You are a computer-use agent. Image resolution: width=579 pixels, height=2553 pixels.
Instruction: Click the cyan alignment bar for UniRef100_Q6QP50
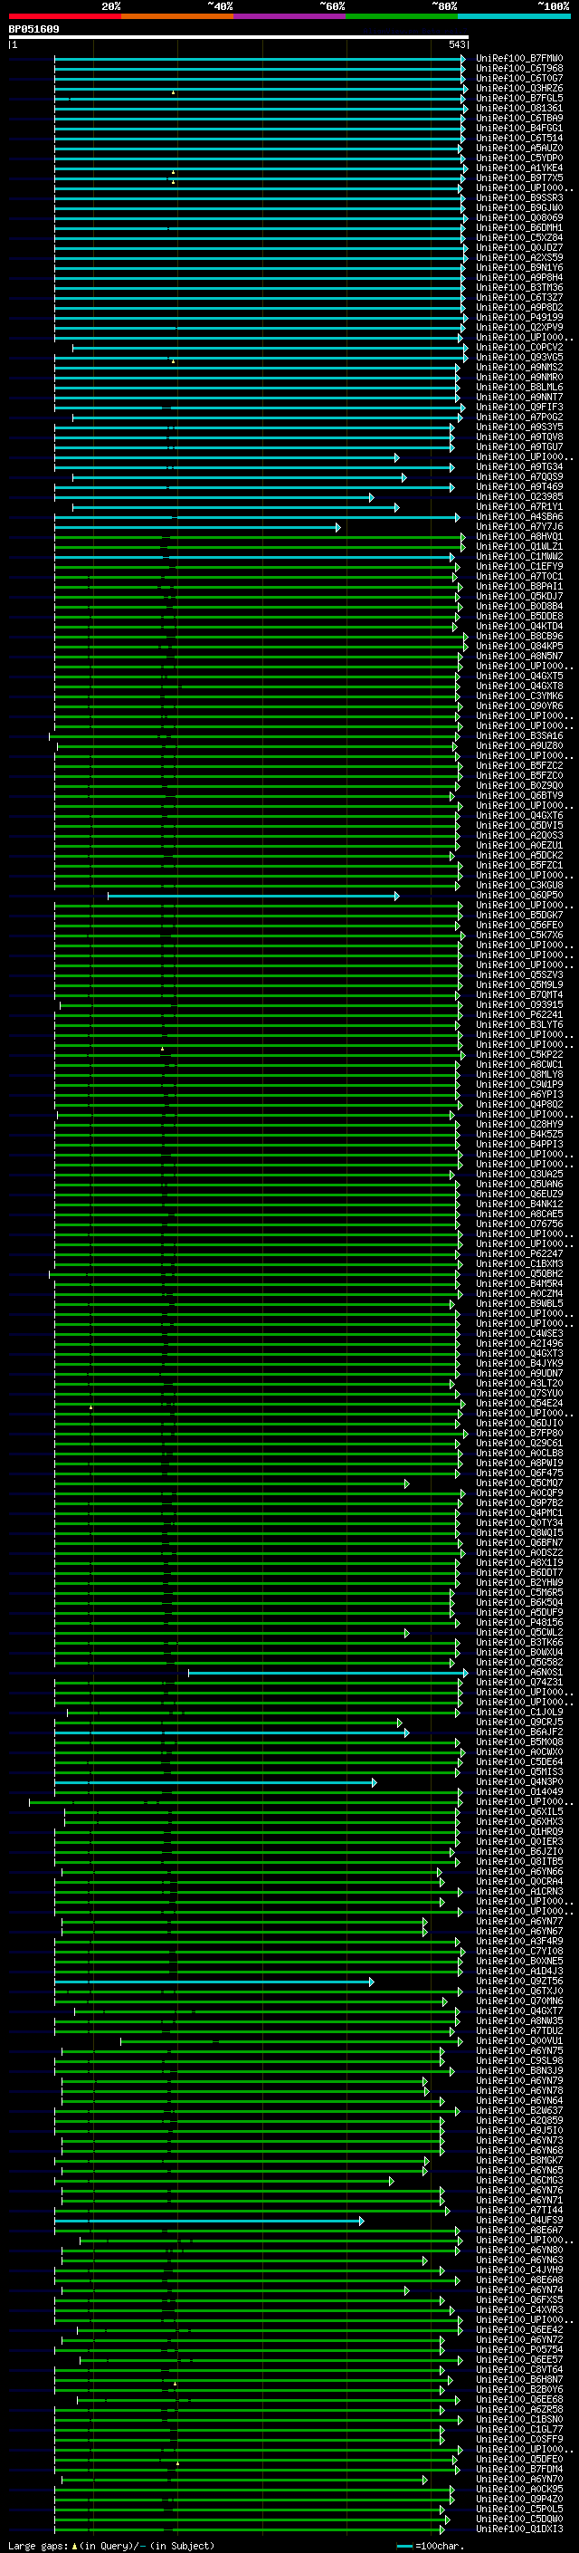point(252,896)
